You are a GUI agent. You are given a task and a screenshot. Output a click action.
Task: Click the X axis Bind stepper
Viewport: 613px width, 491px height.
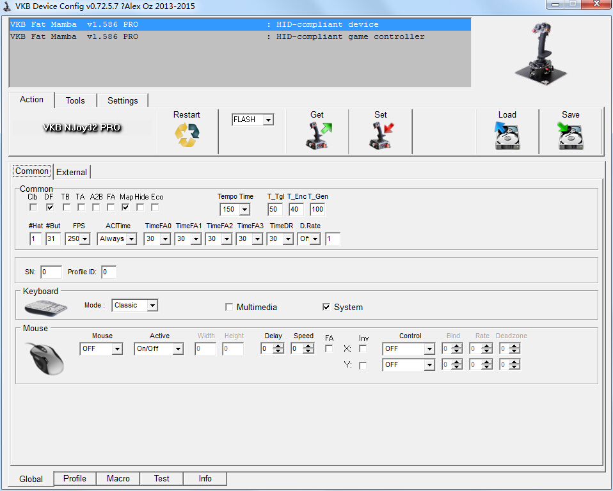pyautogui.click(x=457, y=349)
